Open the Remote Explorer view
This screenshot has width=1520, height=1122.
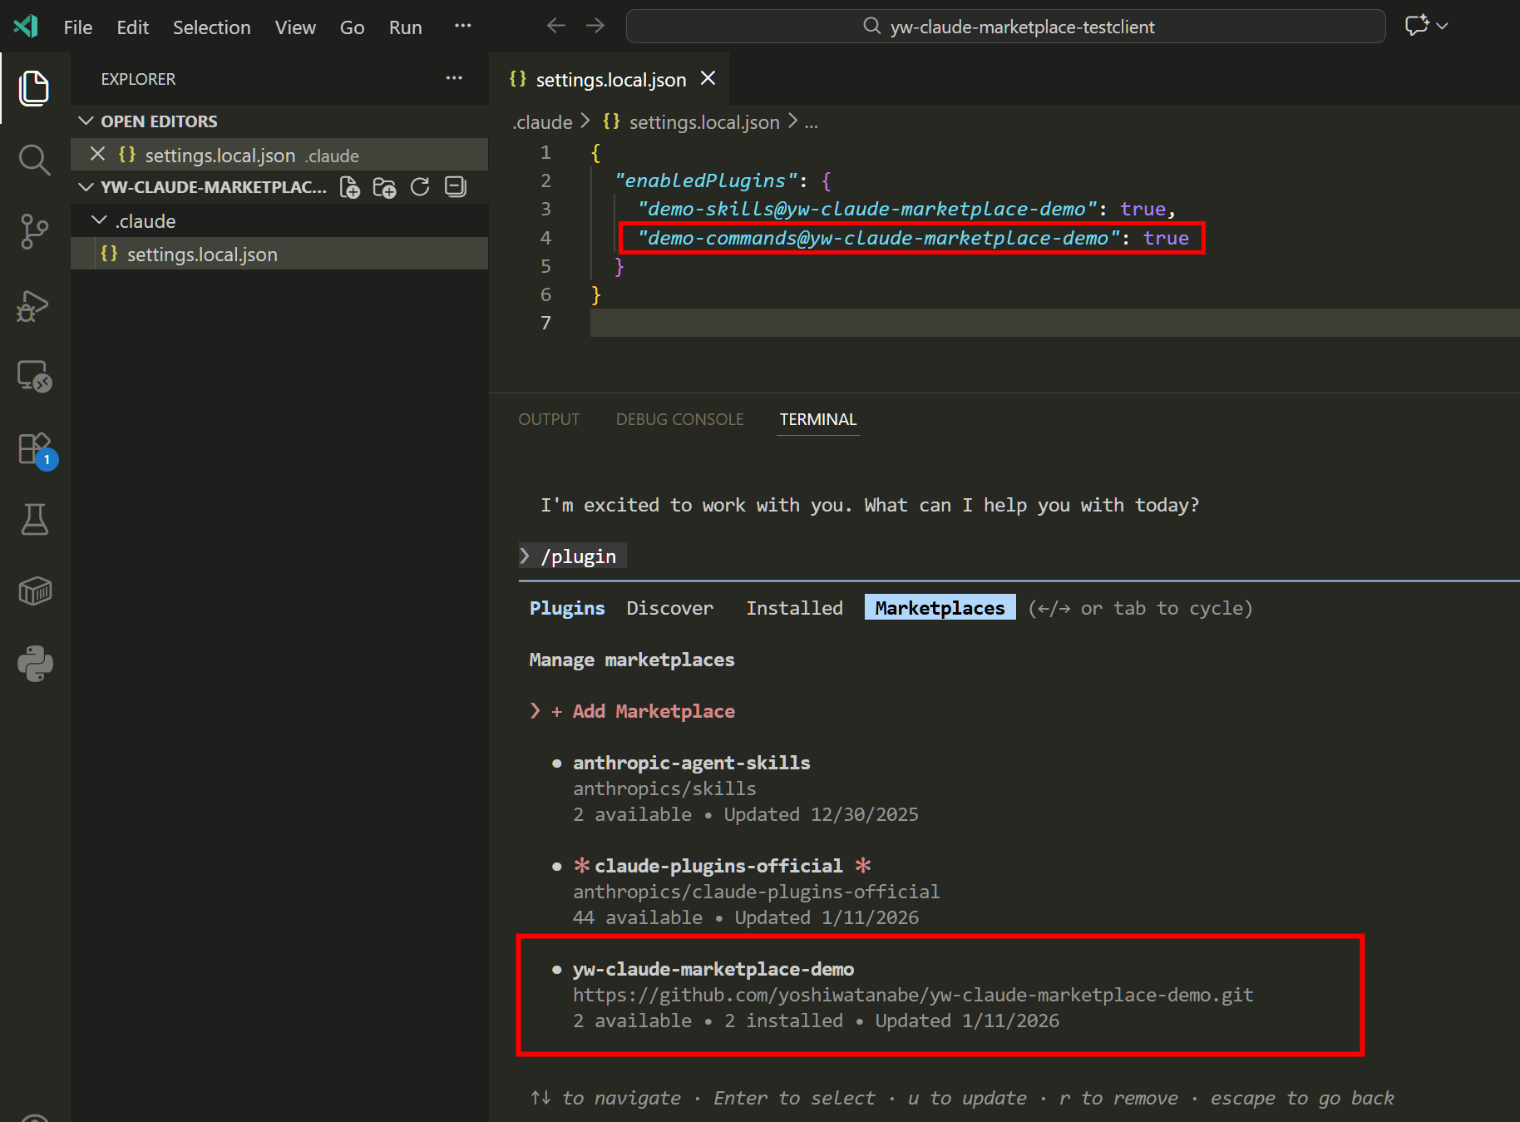(x=34, y=376)
